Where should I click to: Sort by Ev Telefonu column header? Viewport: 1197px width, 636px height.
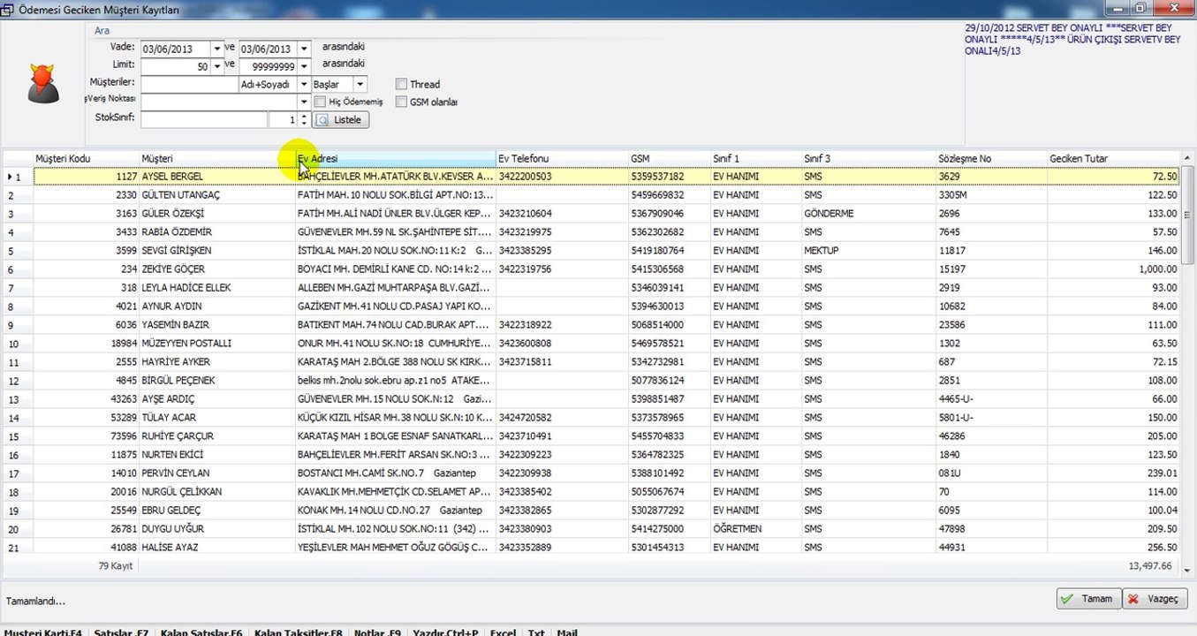pyautogui.click(x=562, y=158)
